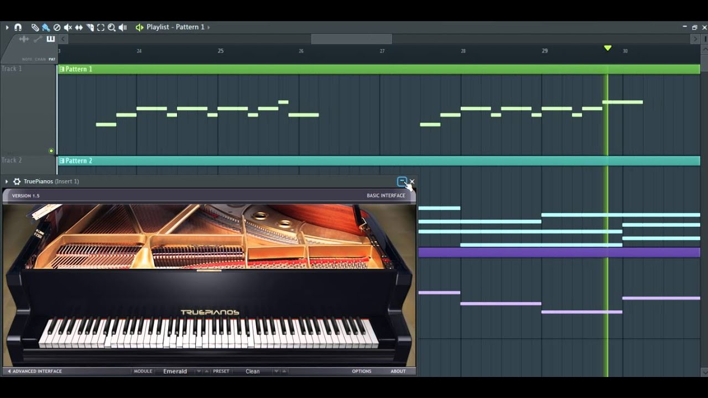Image resolution: width=708 pixels, height=398 pixels.
Task: Select the Track 1 label
Action: (12, 69)
